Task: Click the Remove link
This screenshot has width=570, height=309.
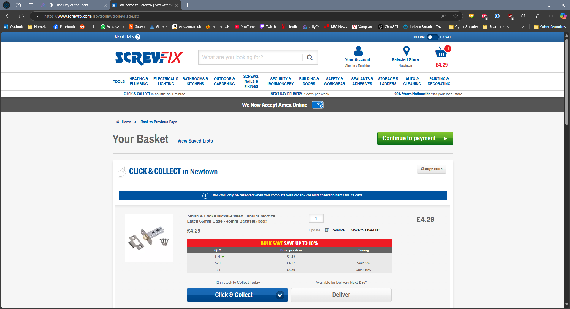Action: pyautogui.click(x=338, y=230)
